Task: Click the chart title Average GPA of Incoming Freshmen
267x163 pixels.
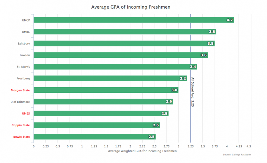Action: [133, 7]
